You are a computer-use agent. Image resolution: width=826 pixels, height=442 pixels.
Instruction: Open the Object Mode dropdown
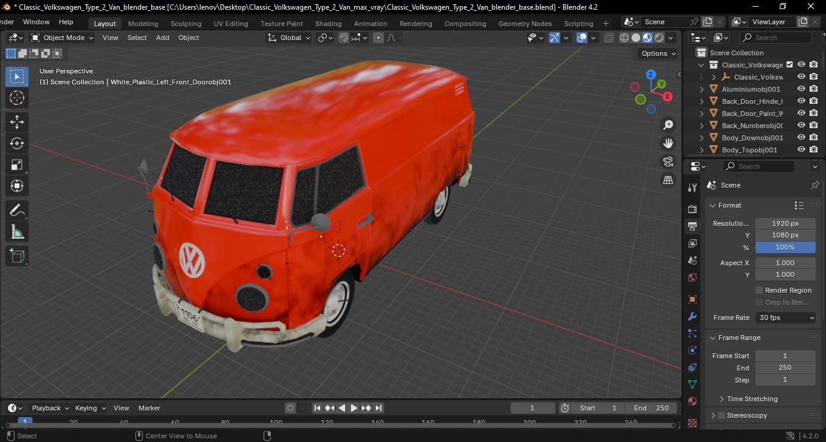click(62, 38)
